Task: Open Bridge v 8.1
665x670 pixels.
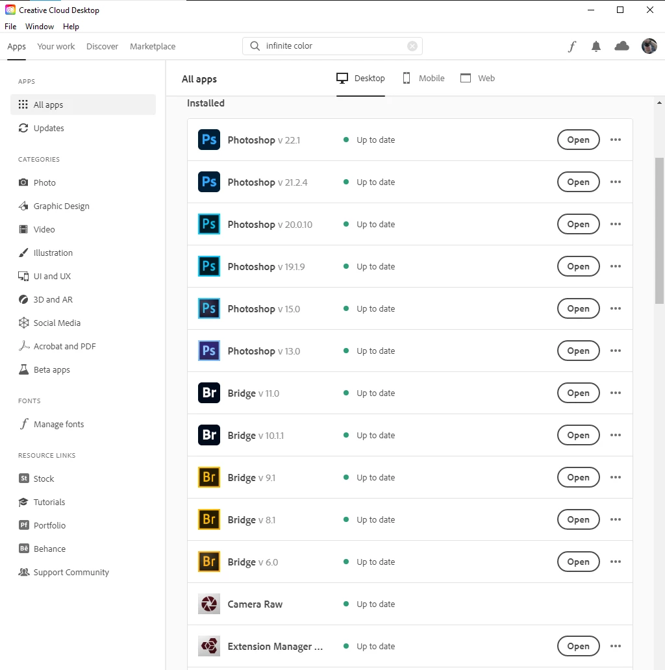Action: tap(578, 519)
